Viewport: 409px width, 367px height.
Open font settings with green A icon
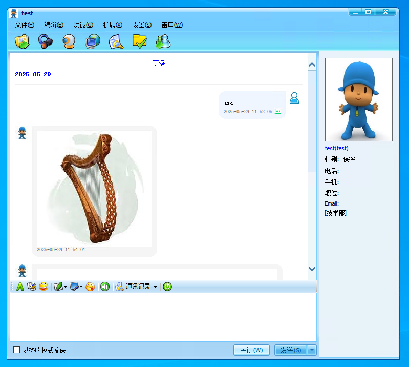[x=20, y=287]
